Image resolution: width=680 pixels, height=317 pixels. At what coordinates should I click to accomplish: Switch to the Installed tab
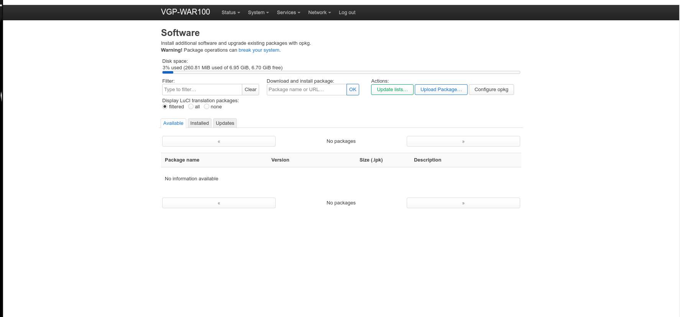tap(199, 123)
